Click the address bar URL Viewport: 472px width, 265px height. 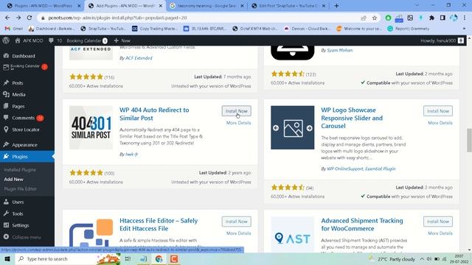[x=117, y=18]
